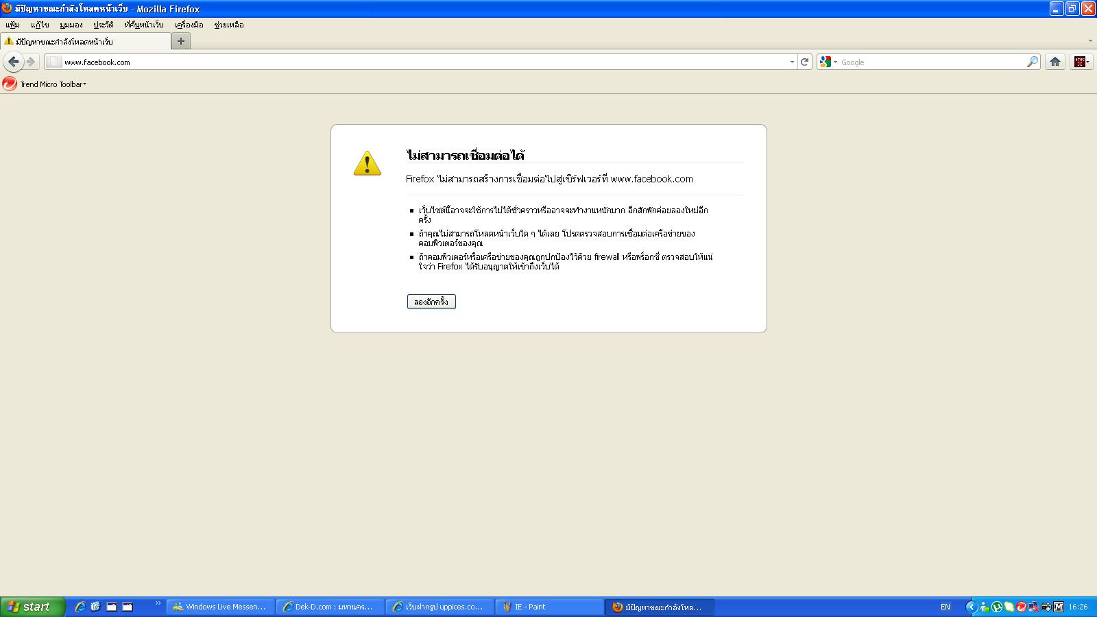This screenshot has width=1097, height=617.
Task: Click the bookmarks toolbar button beside Home
Action: click(1081, 62)
